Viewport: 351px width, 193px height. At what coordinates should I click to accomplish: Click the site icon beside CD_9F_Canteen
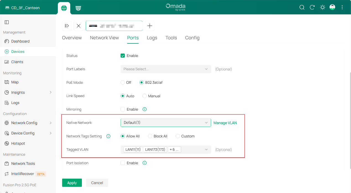coord(7,8)
